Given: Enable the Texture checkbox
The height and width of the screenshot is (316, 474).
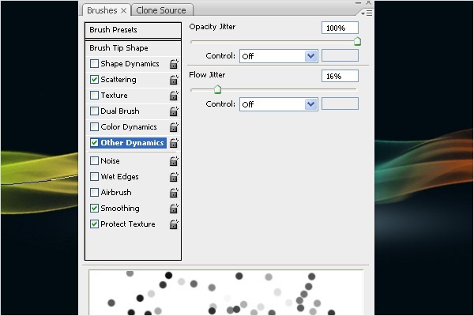Looking at the screenshot, I should coord(94,96).
